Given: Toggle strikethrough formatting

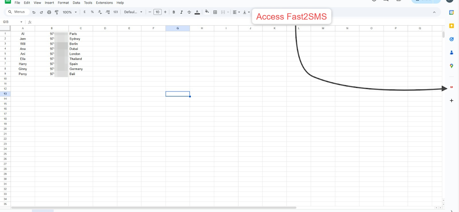Looking at the screenshot, I should (x=189, y=12).
